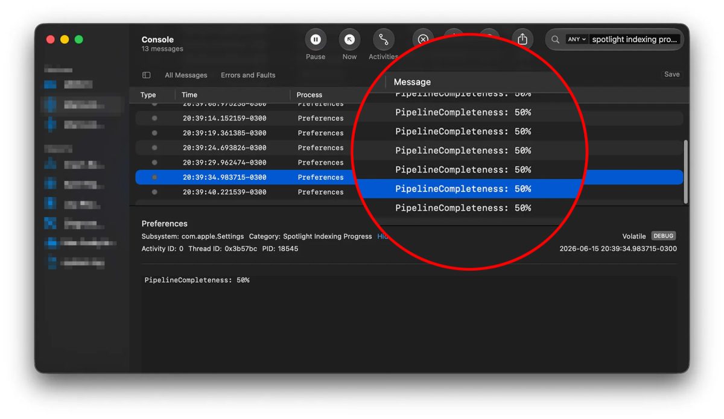Viewport: 724px width, 419px height.
Task: Click the PID: 18545 text
Action: [x=280, y=248]
